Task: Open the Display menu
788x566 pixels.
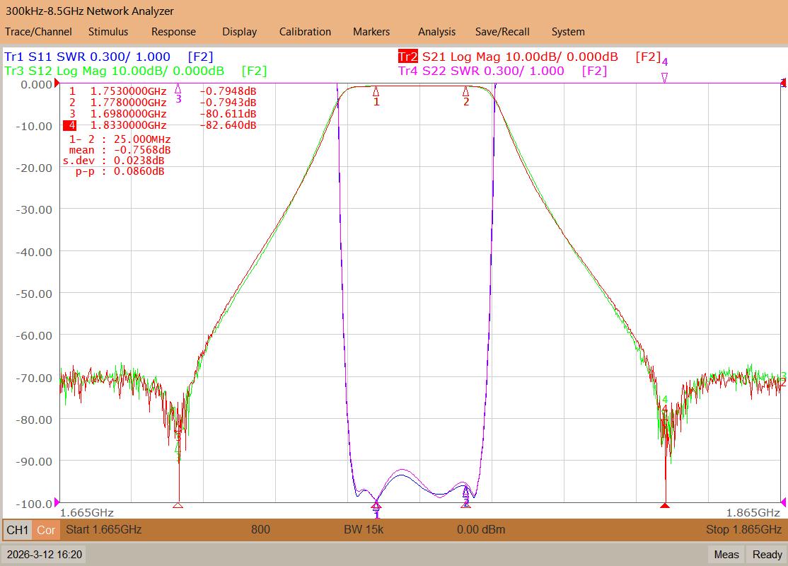Action: [x=239, y=32]
